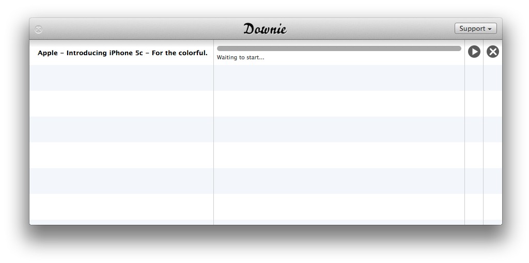Screen dimensions: 529x263
Task: Close the Downie window
Action: (38, 29)
